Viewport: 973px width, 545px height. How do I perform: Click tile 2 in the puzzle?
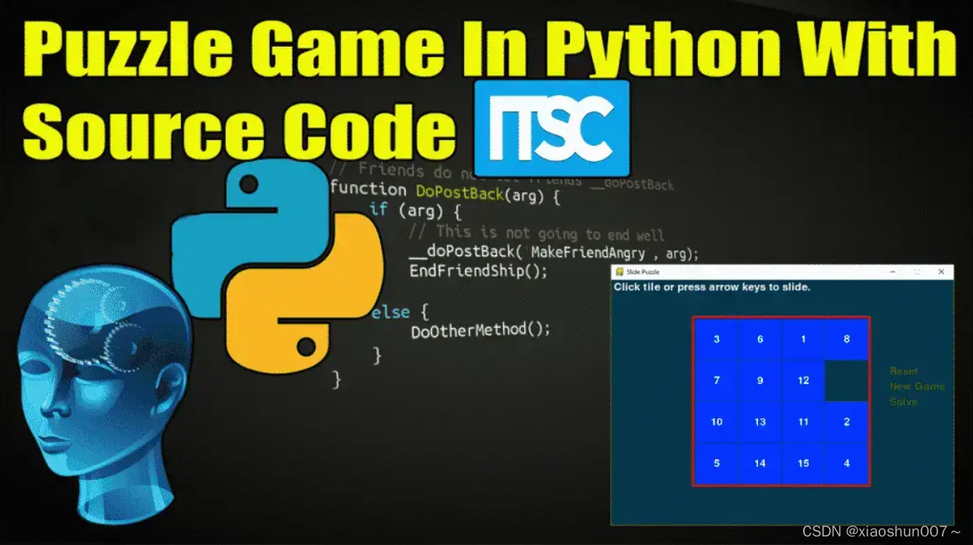846,422
